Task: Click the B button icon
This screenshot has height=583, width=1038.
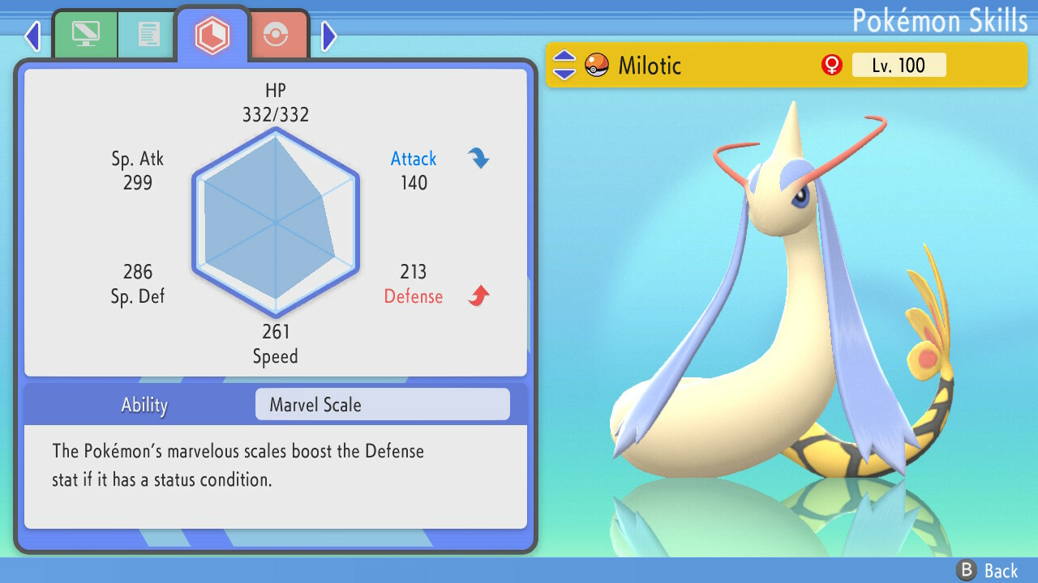Action: coord(966,571)
